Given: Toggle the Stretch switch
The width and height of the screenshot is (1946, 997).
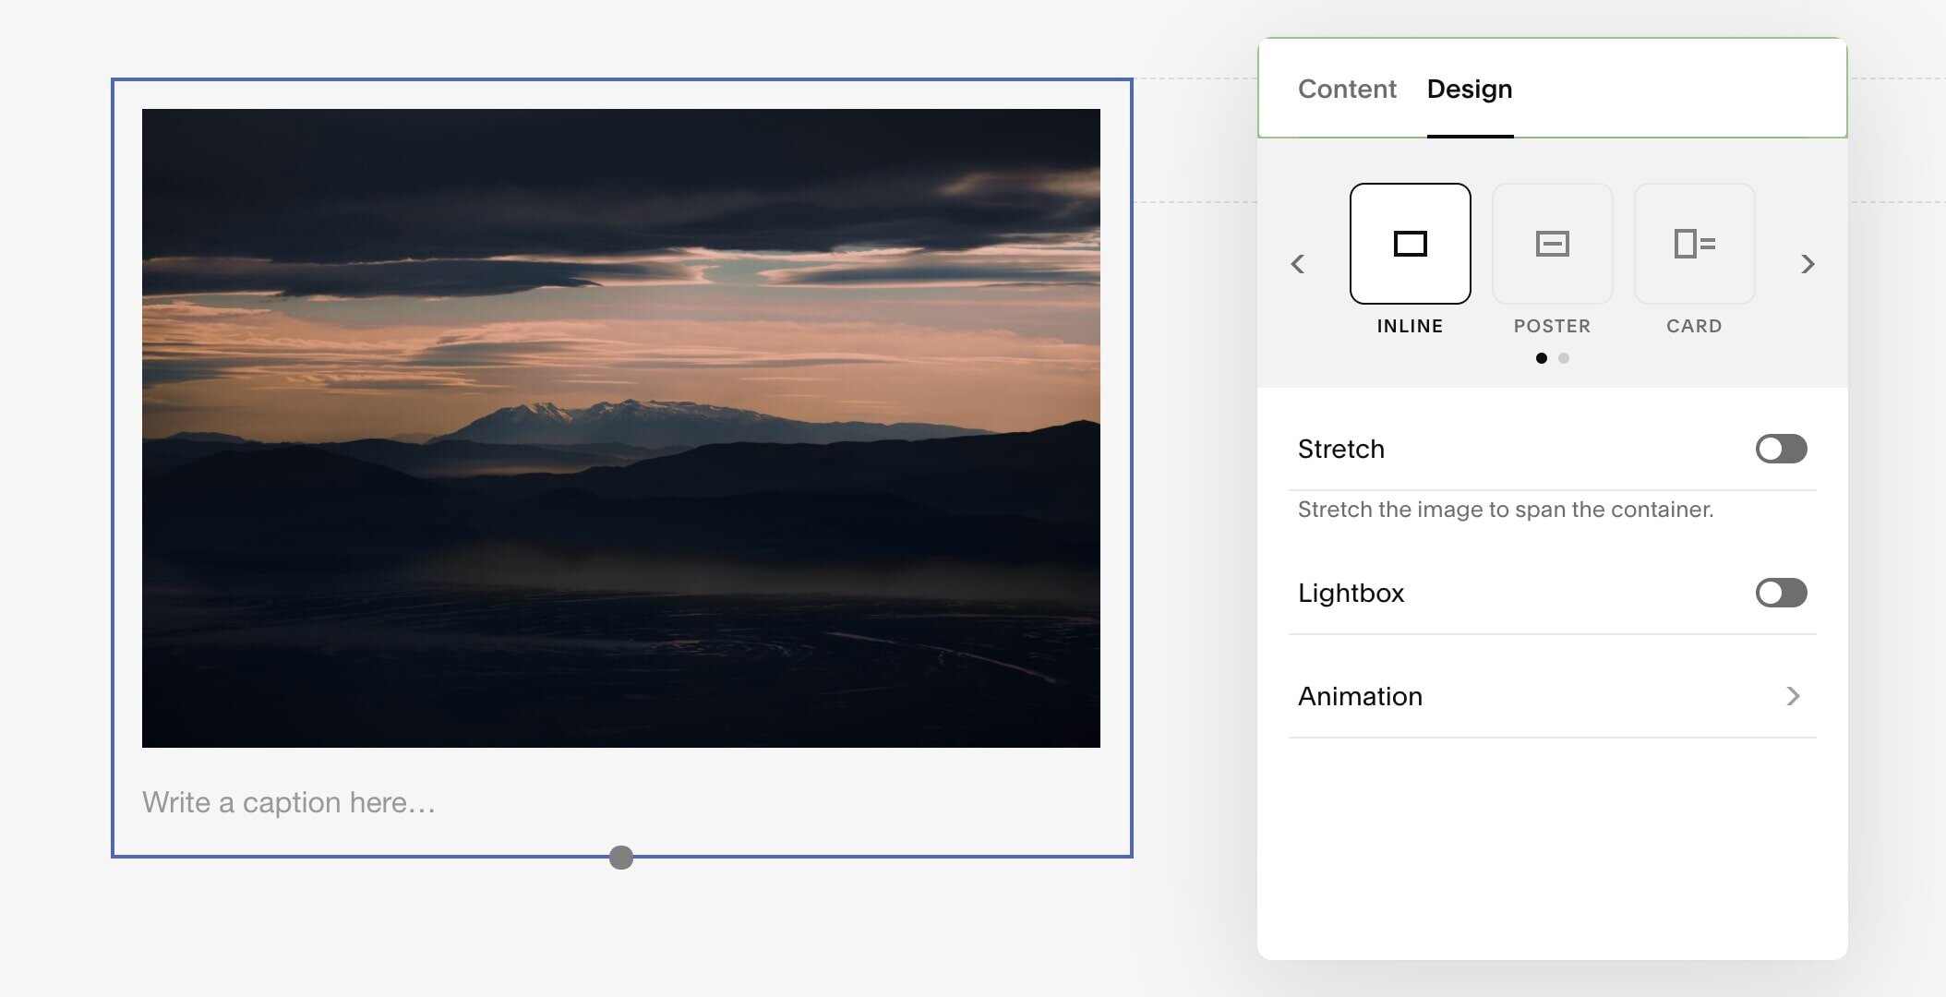Looking at the screenshot, I should (1781, 449).
